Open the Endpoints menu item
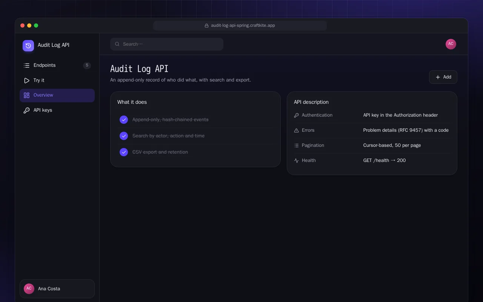Image resolution: width=483 pixels, height=302 pixels. [57, 65]
